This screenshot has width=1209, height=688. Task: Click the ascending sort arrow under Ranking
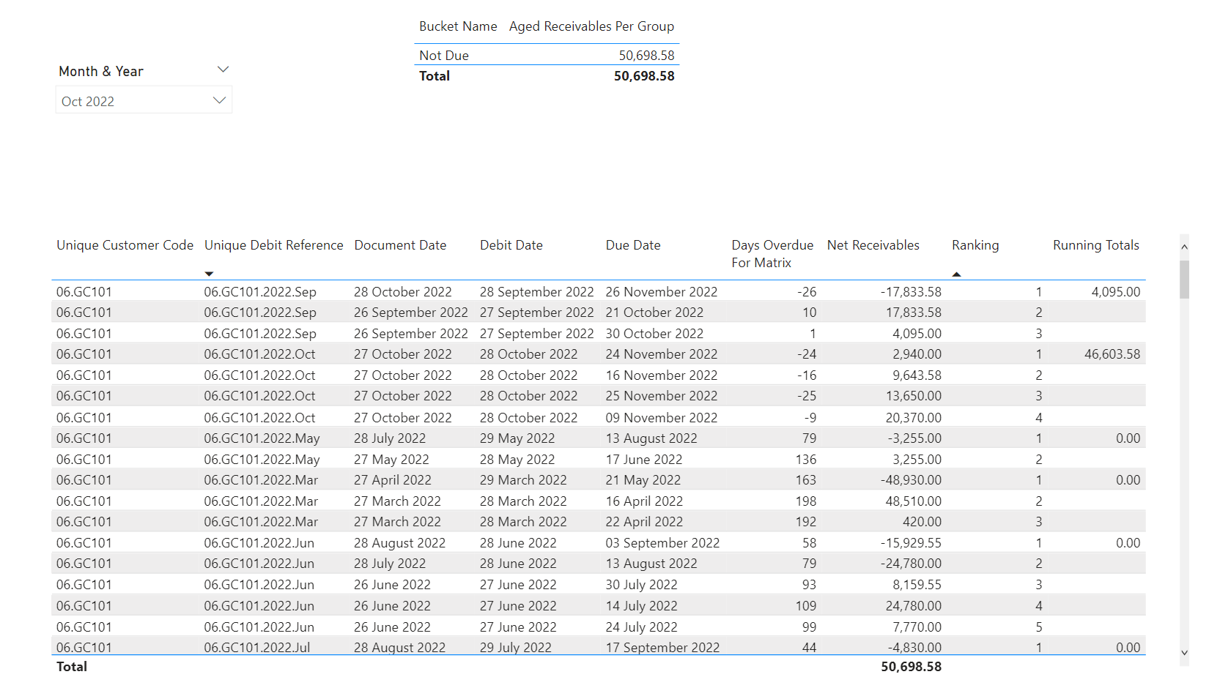[956, 274]
